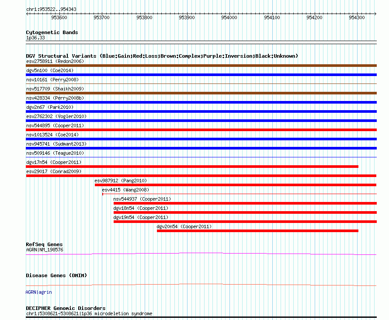Click the 953700 ruler position
This screenshot has width=389, height=320.
101,17
